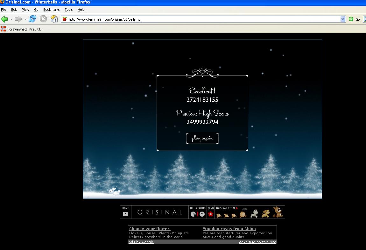Viewport: 366px width, 250px height.
Task: Open the Wooden roses from China ad
Action: (229, 229)
